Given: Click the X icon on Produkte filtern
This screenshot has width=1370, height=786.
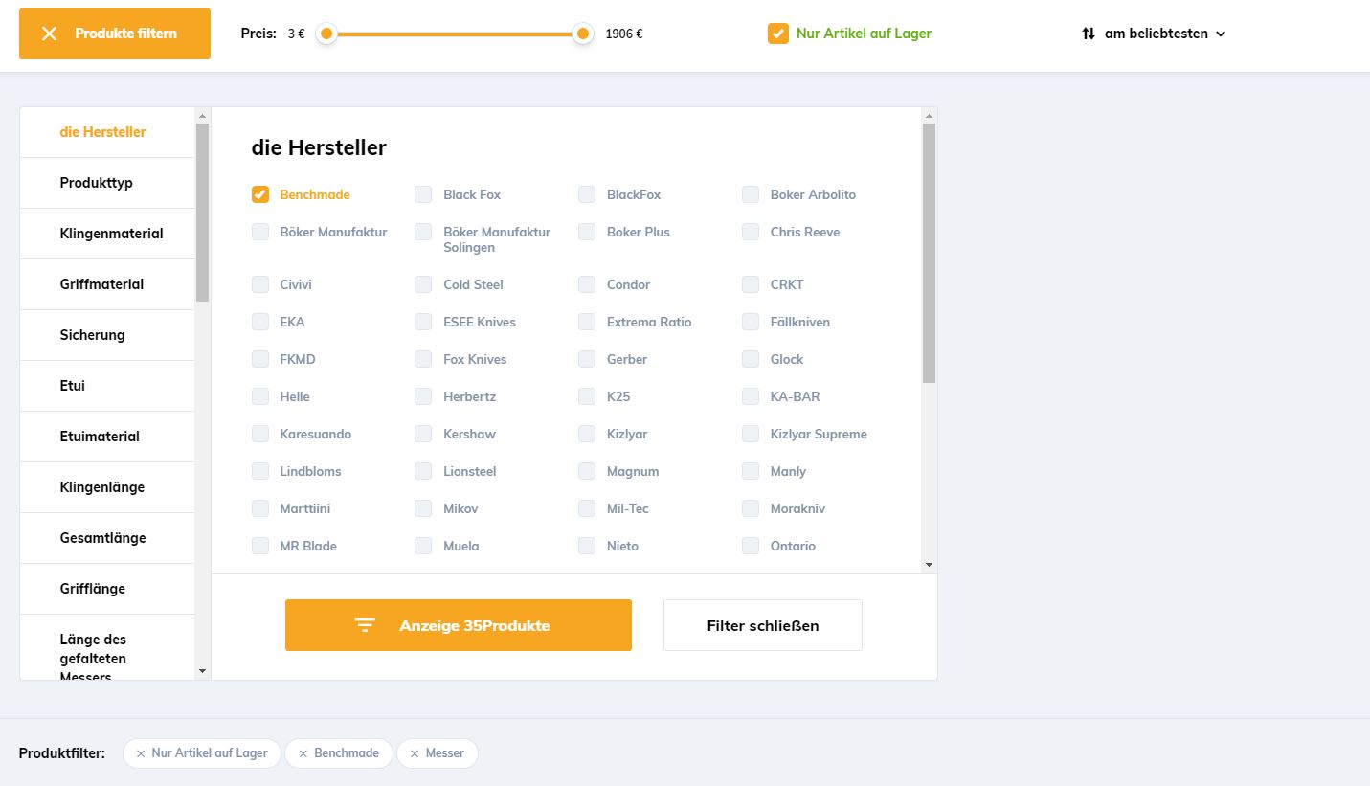Looking at the screenshot, I should pyautogui.click(x=50, y=34).
